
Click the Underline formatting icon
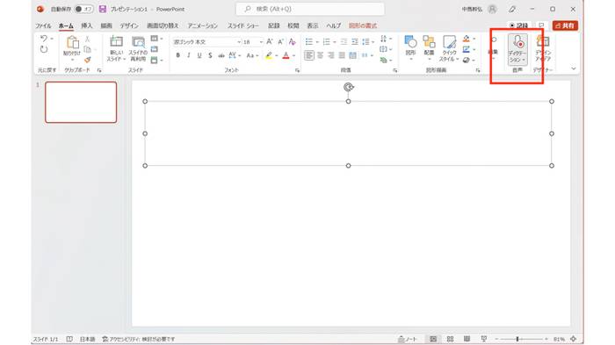click(x=199, y=55)
